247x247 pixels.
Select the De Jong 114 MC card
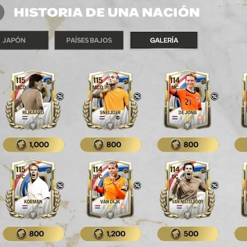point(187,100)
